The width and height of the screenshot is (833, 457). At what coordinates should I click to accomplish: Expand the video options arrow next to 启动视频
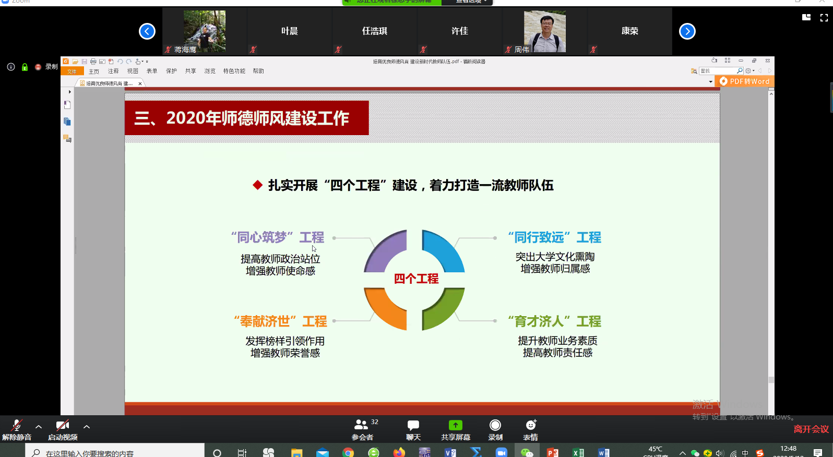pos(87,427)
